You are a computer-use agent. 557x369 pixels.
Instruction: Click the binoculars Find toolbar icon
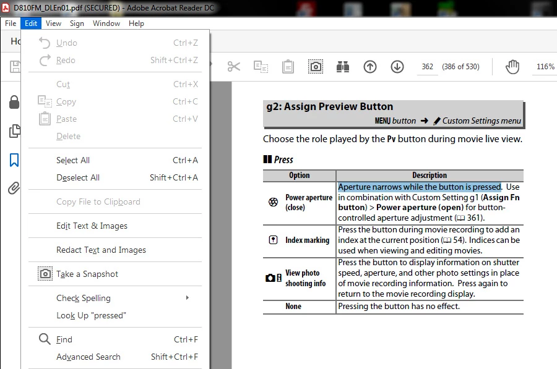click(342, 66)
